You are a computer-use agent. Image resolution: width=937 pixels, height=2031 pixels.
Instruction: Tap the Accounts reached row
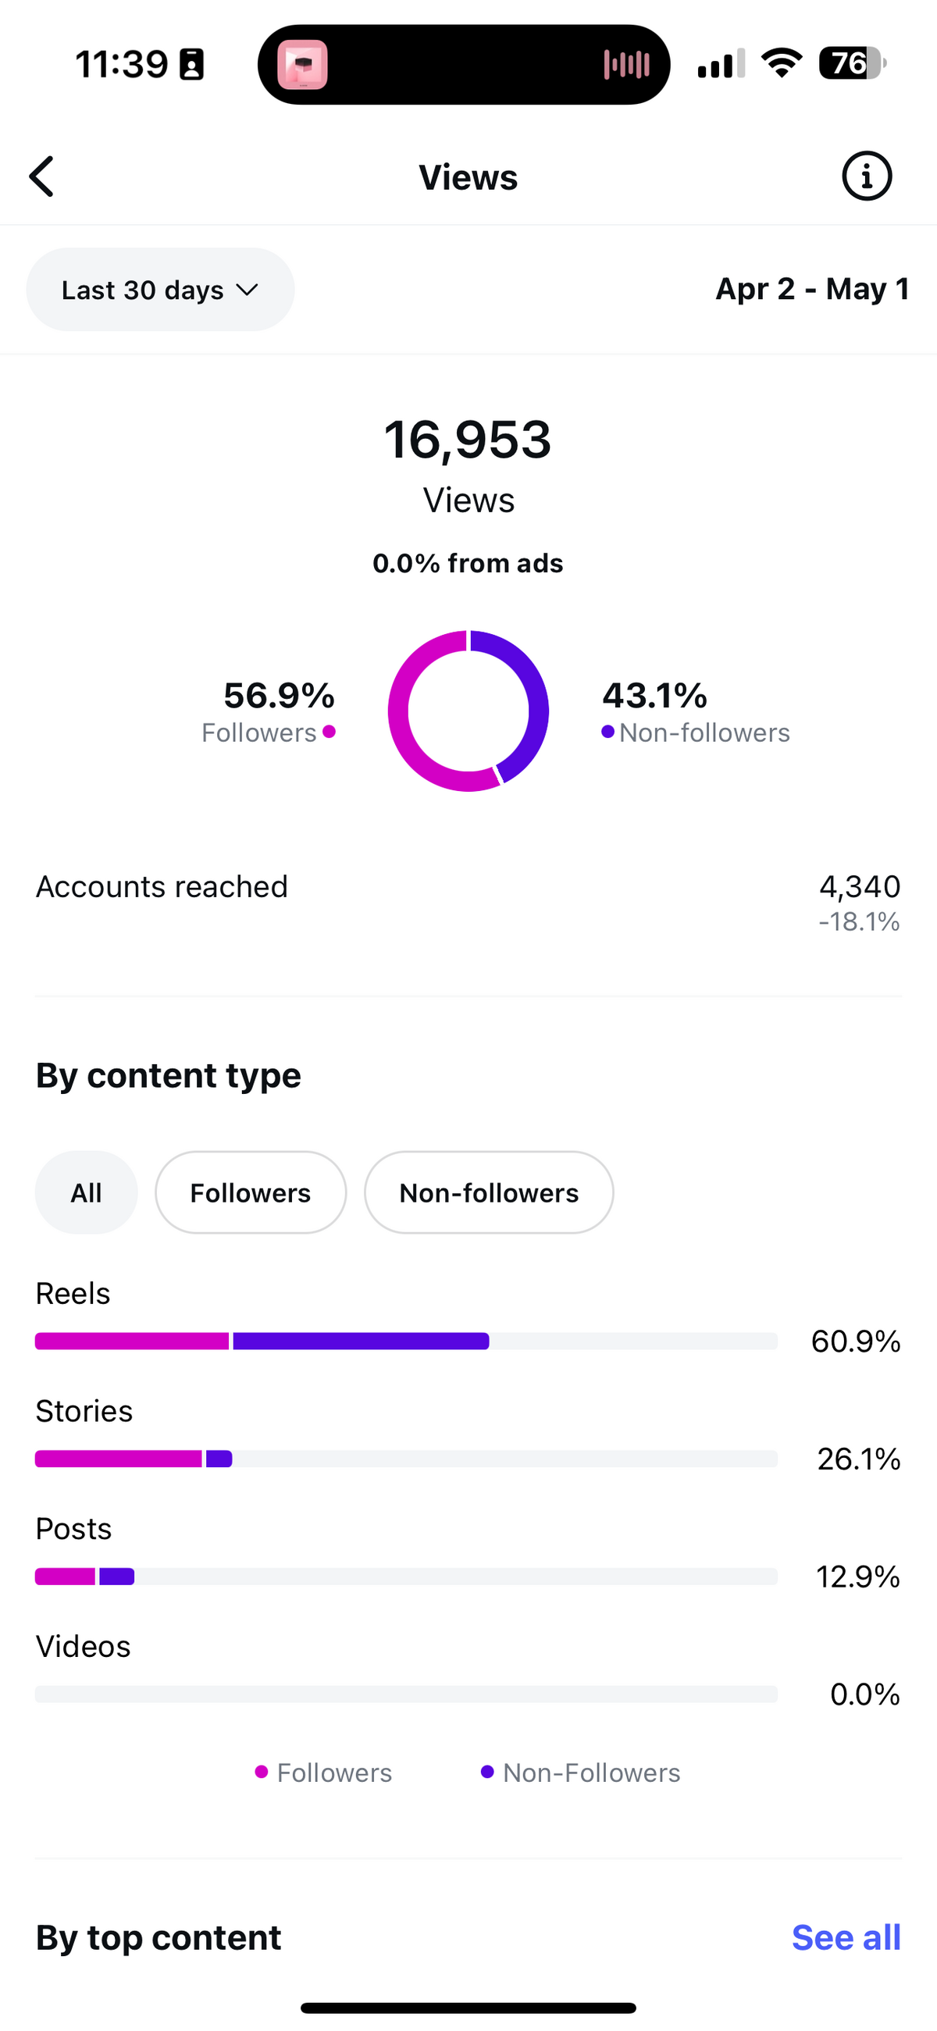468,902
